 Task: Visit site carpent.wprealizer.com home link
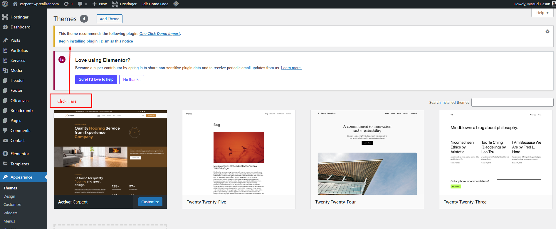point(36,4)
